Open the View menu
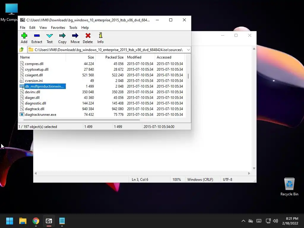This screenshot has width=304, height=228. coord(43,28)
